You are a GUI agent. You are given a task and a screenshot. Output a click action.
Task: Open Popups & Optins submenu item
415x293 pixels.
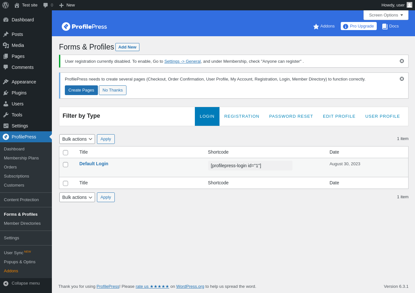tap(20, 262)
